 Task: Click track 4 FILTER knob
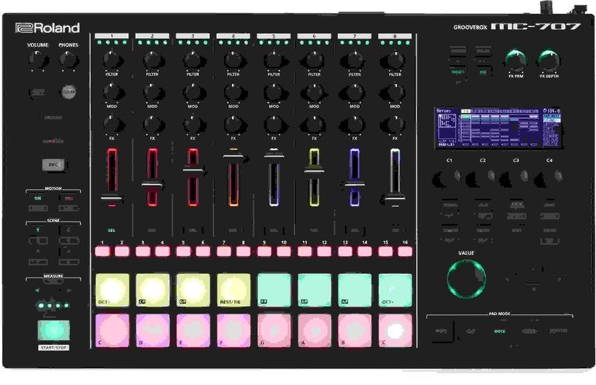tap(234, 60)
